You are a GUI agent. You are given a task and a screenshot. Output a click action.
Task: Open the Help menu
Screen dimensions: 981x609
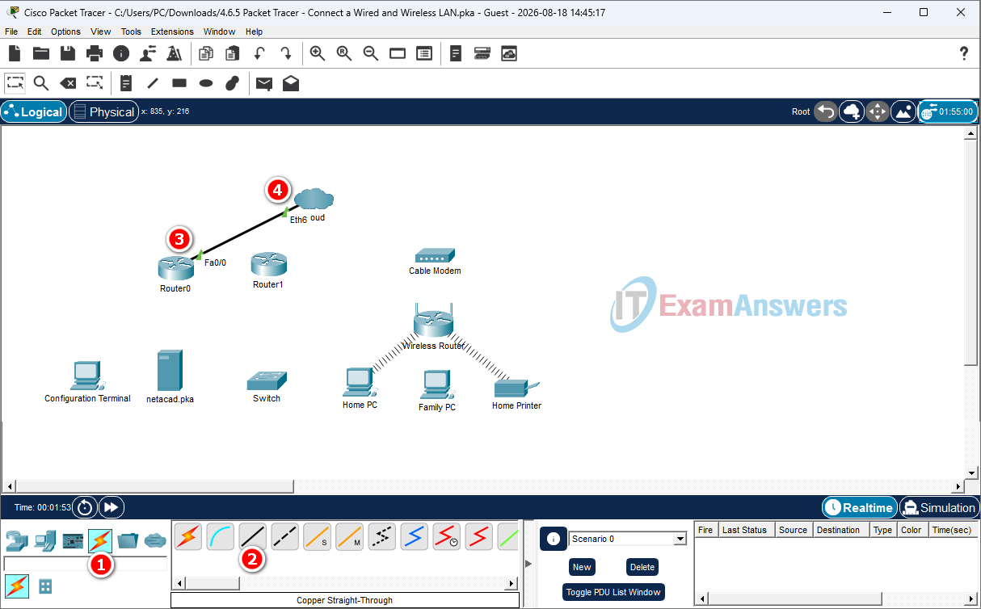[254, 31]
